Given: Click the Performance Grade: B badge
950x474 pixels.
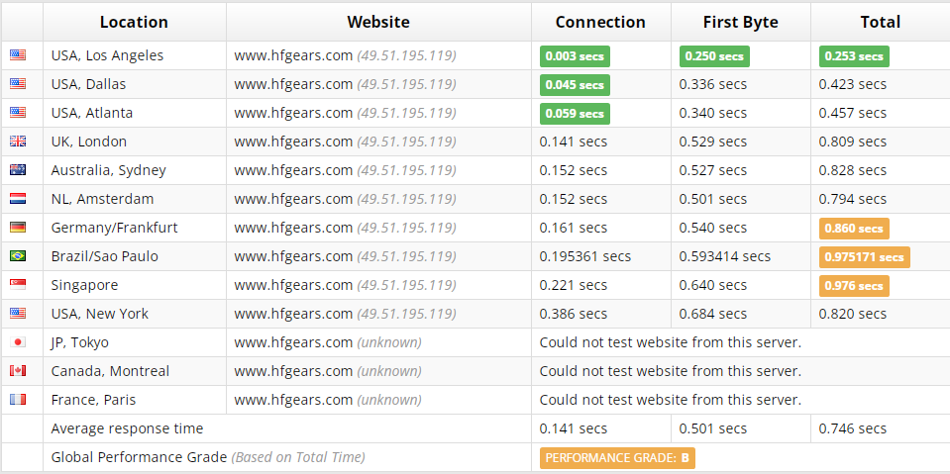Looking at the screenshot, I should click(x=617, y=458).
